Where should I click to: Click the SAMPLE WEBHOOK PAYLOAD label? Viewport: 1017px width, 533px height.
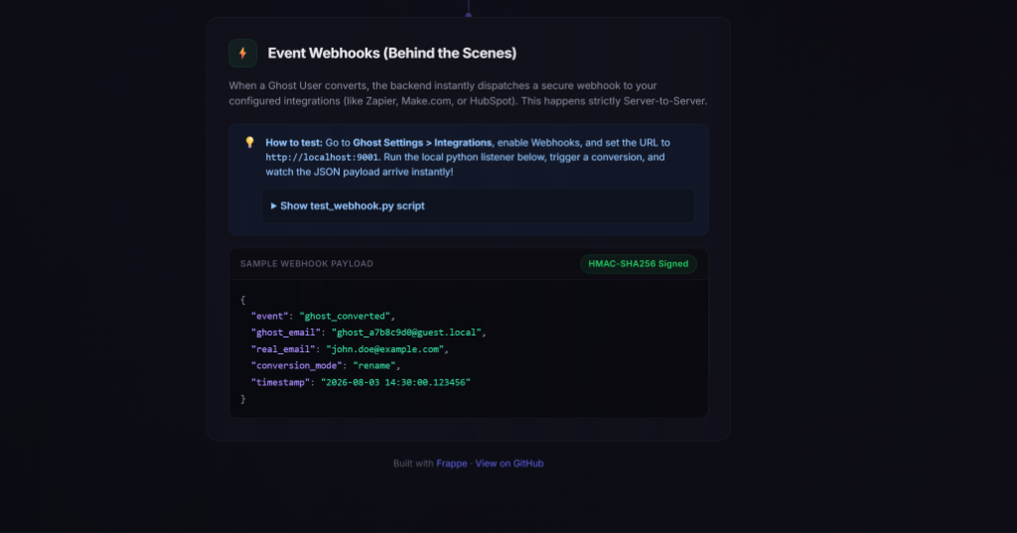[x=307, y=264]
